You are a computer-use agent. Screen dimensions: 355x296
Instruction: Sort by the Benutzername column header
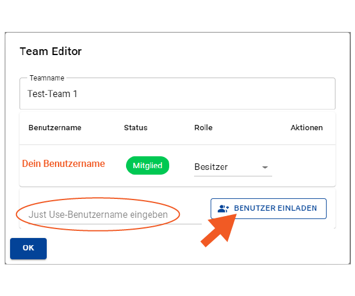click(55, 128)
